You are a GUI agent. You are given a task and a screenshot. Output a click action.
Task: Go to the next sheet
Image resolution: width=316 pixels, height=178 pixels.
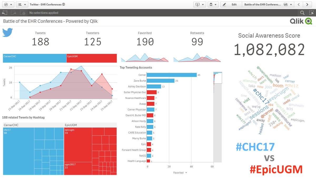pos(307,4)
